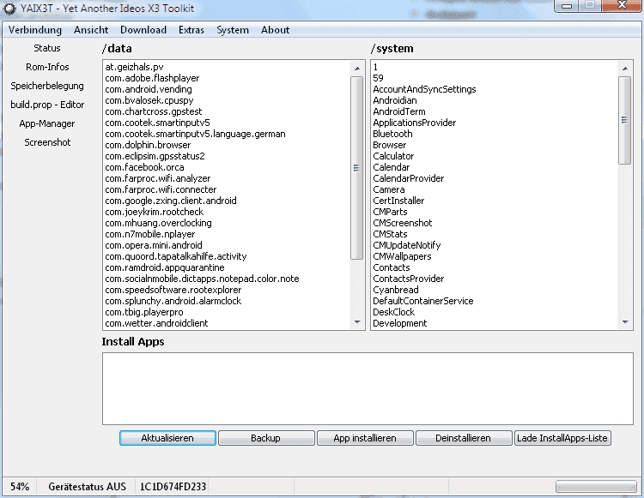Select AccountAndSyncSettings in /system list
This screenshot has height=498, width=644.
tap(424, 89)
